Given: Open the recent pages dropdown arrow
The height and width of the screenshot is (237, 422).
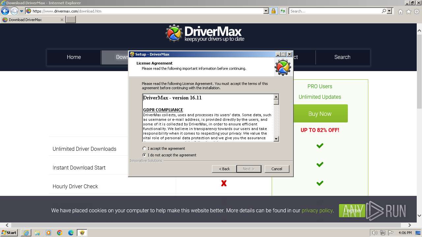Looking at the screenshot, I should [22, 11].
